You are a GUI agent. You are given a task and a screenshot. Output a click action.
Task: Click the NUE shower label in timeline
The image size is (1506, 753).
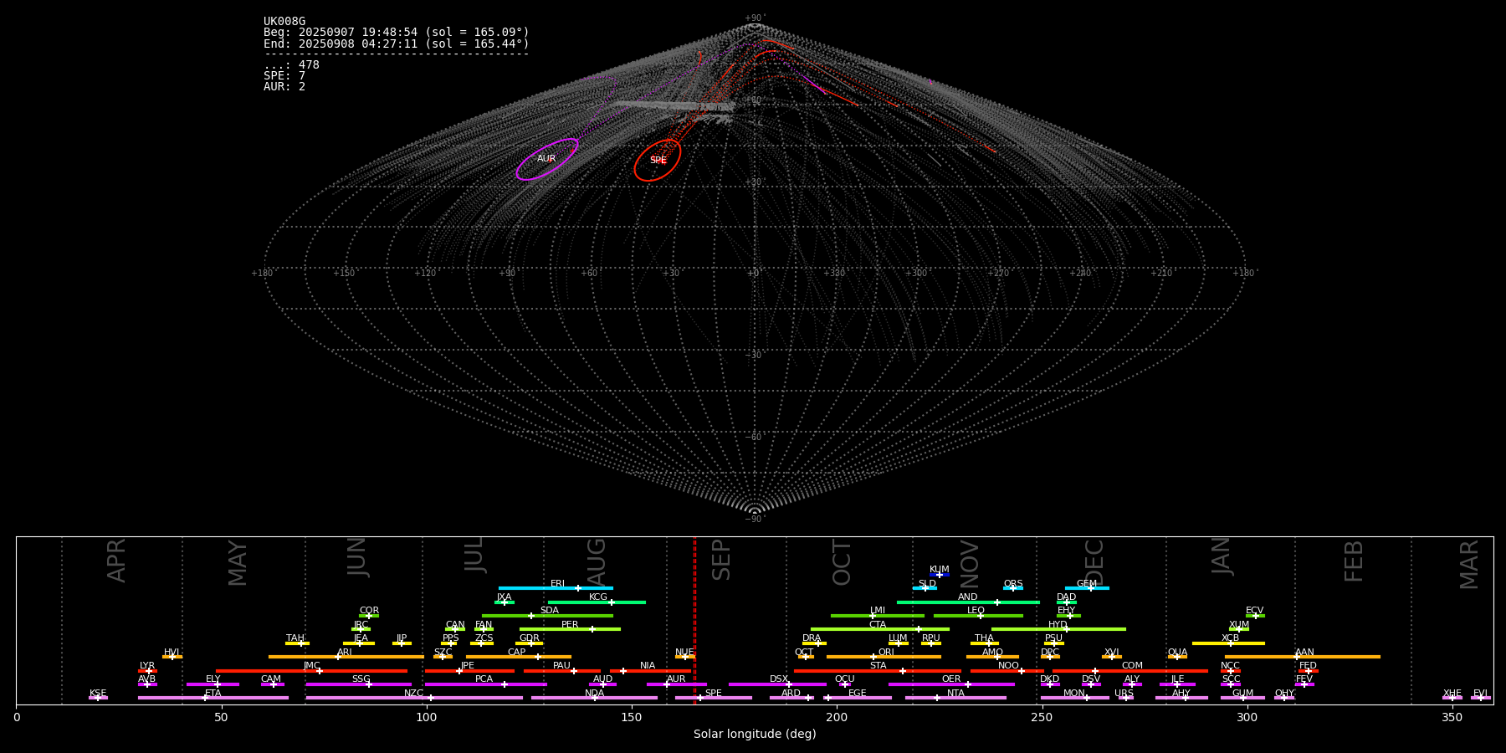pos(684,652)
